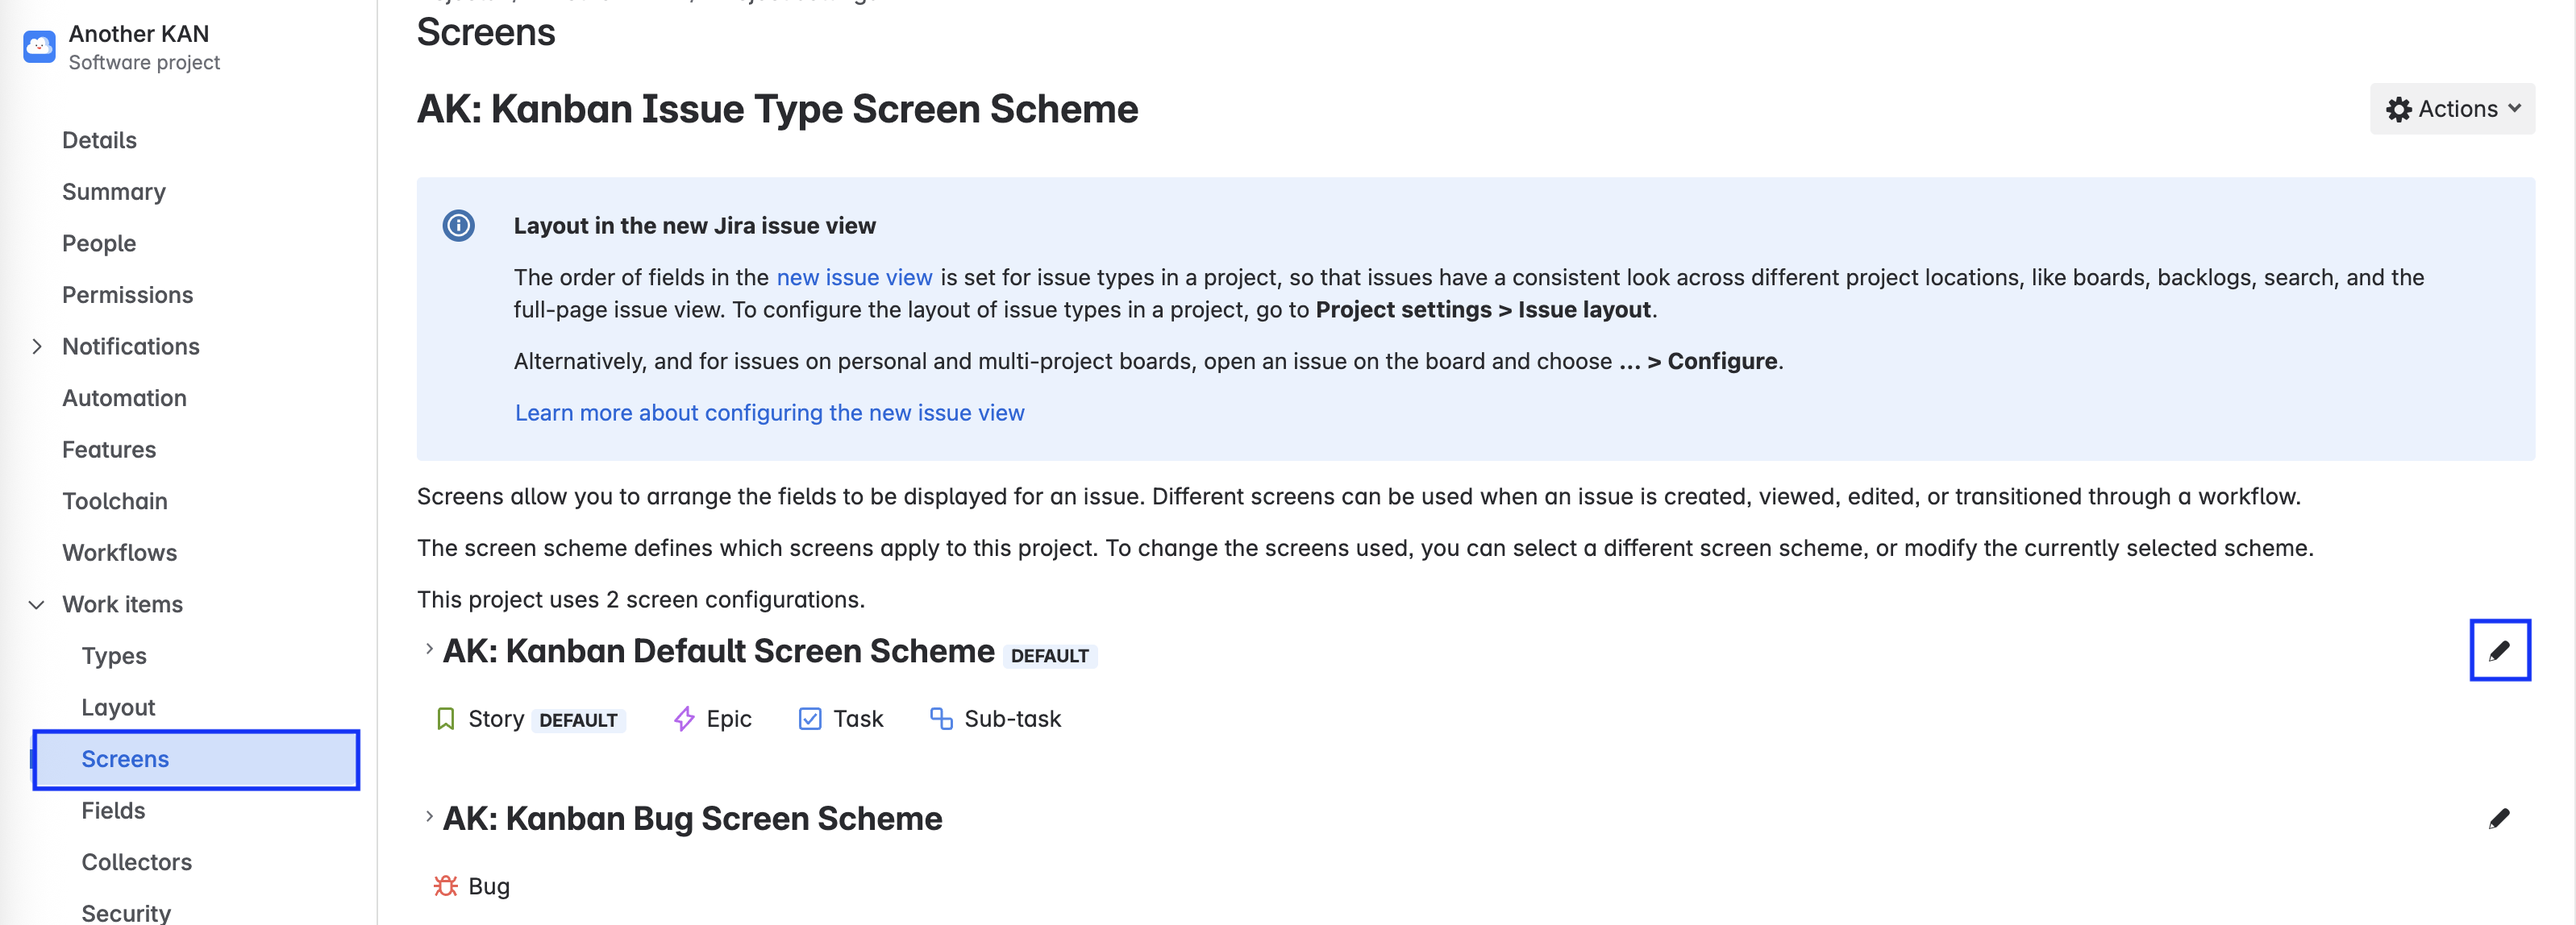Open the Collectors settings page

[x=136, y=861]
